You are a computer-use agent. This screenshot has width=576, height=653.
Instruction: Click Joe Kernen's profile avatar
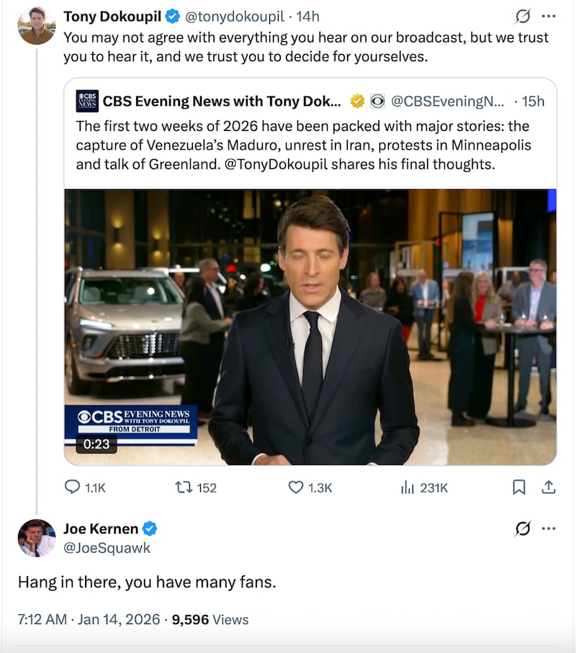tap(35, 538)
